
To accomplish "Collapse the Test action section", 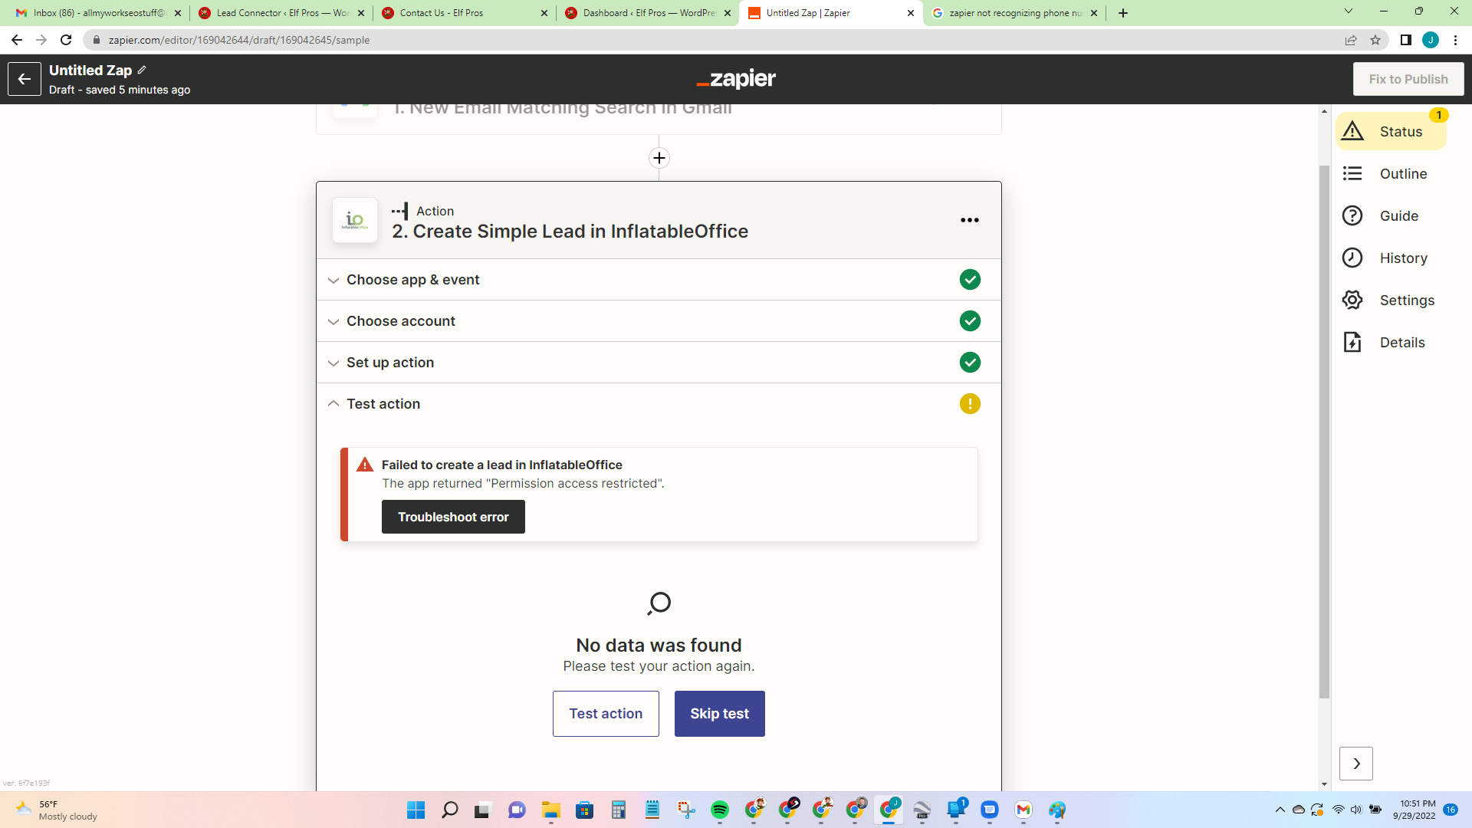I will point(383,404).
